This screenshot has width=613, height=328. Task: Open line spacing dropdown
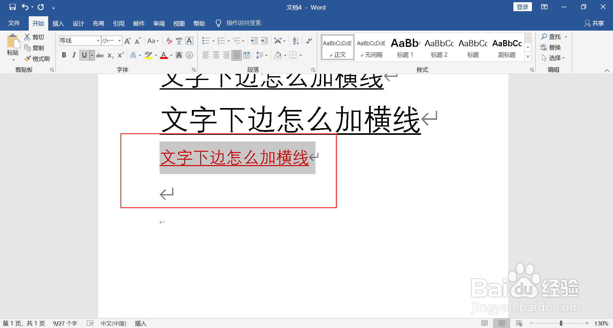tap(262, 55)
